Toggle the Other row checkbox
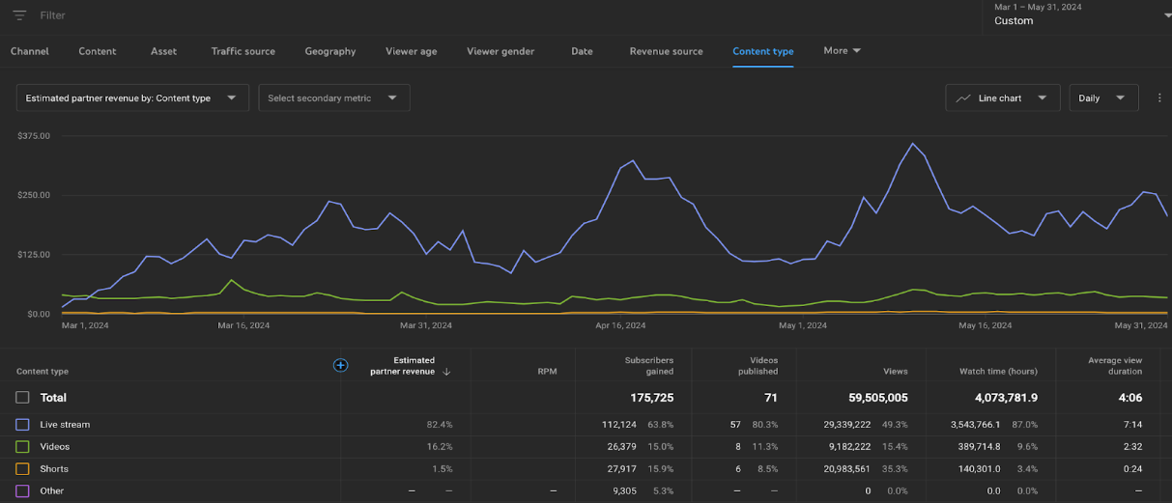The image size is (1172, 503). click(x=22, y=490)
